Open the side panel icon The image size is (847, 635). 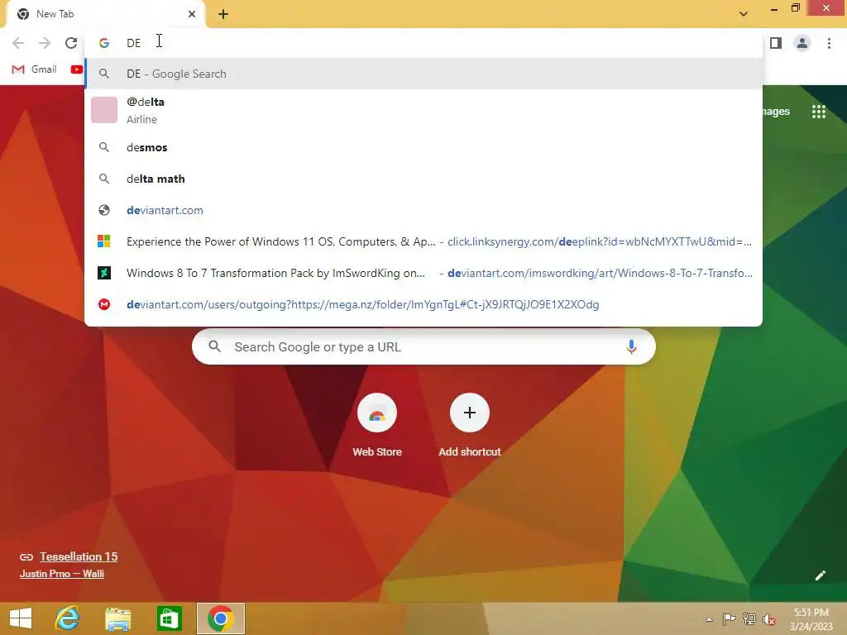tap(776, 43)
